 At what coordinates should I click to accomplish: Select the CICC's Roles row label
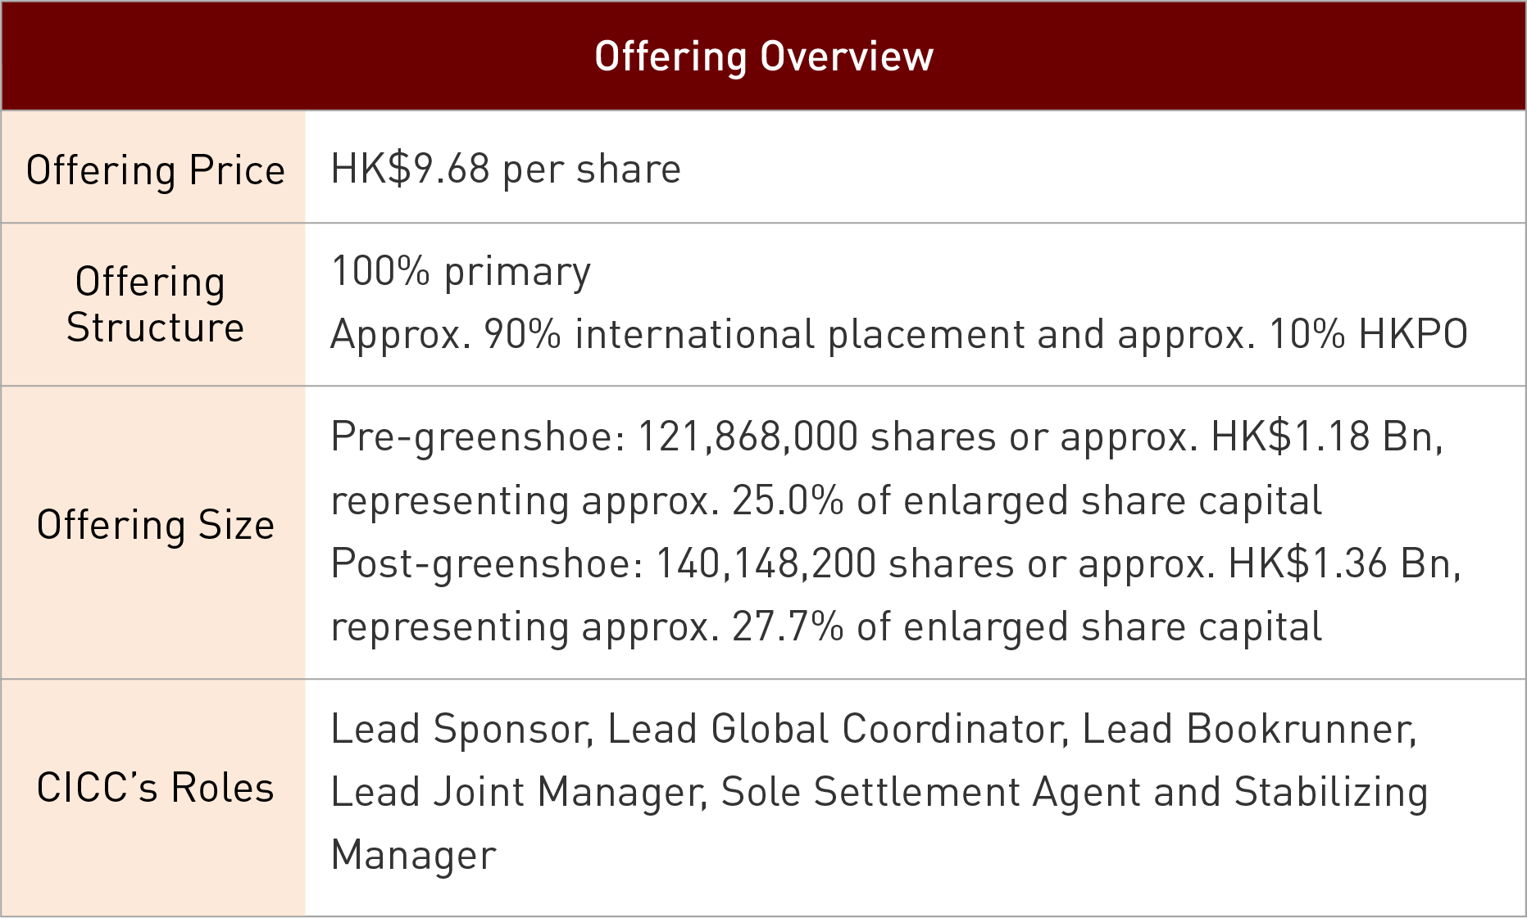coord(155,788)
